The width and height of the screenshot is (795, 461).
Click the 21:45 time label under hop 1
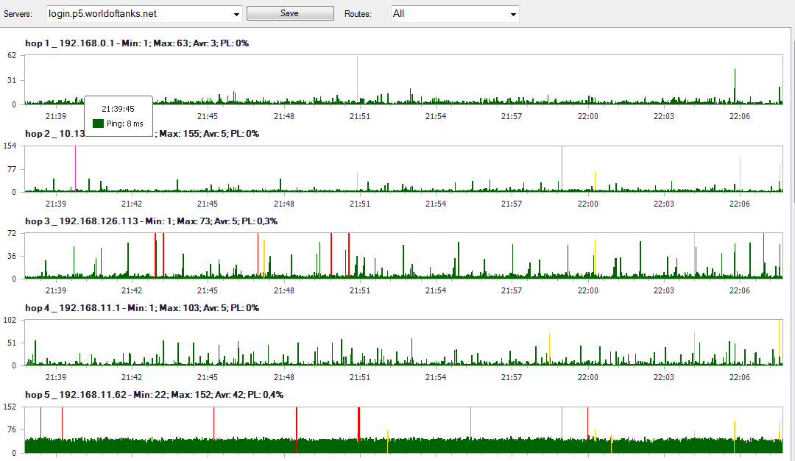pos(208,116)
